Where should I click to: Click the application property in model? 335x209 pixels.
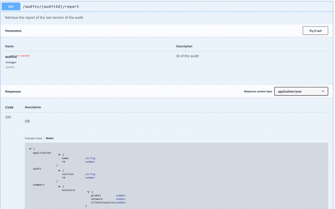pos(42,153)
